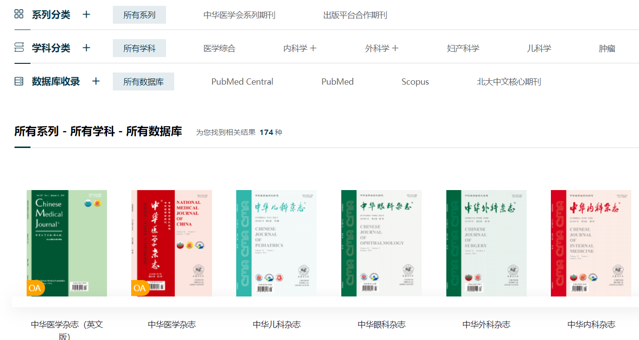Select the 所有系列 filter
This screenshot has height=340, width=639.
pyautogui.click(x=139, y=15)
